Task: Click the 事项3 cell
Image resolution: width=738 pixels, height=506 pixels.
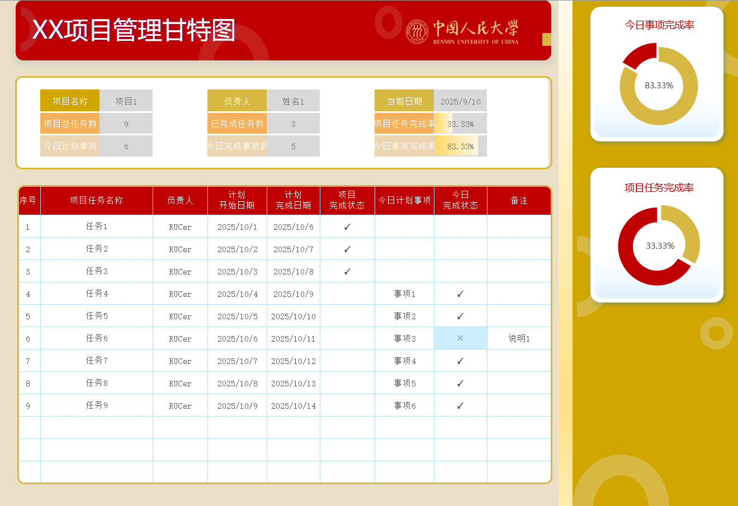Action: 404,338
